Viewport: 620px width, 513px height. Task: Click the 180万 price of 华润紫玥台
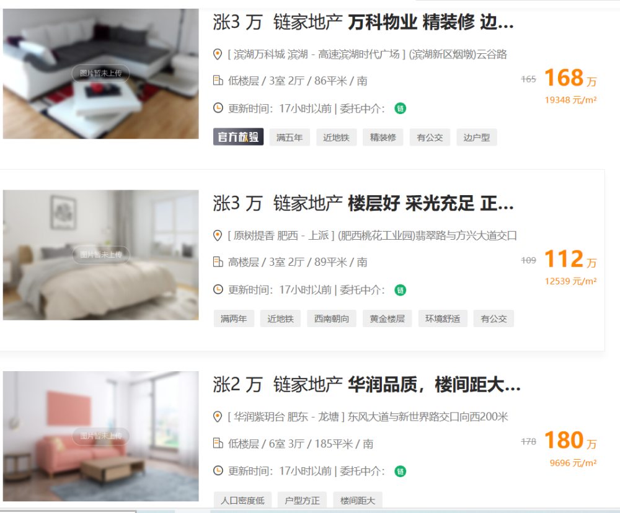[x=570, y=441]
